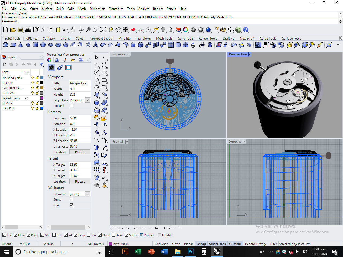The width and height of the screenshot is (343, 257).
Task: Click the GOLDEN PA... layer color swatch
Action: point(42,88)
